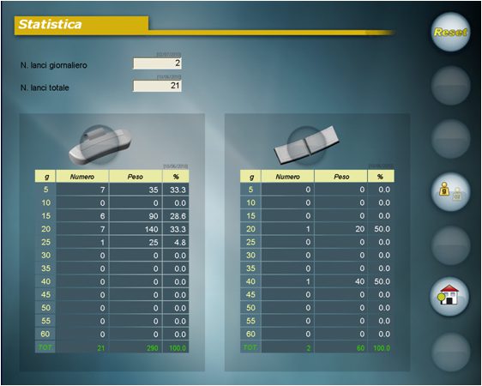Click the blank round button below the home icon

(450, 353)
